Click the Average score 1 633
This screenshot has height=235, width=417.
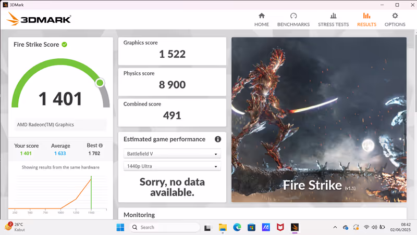60,153
